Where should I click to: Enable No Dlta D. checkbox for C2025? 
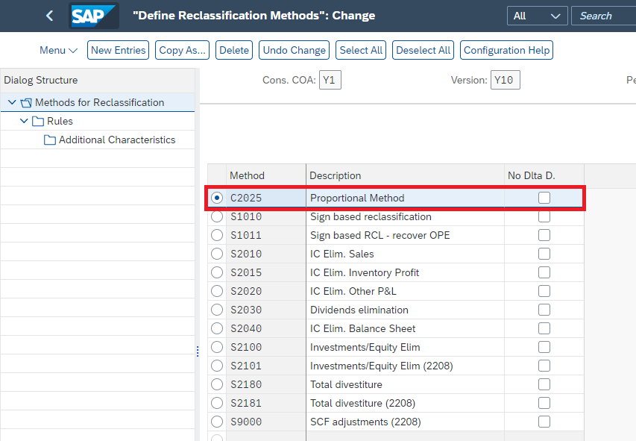click(x=544, y=198)
